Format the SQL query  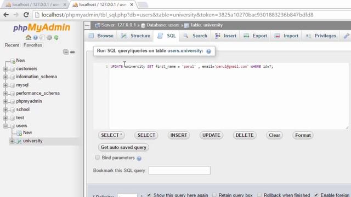(303, 135)
